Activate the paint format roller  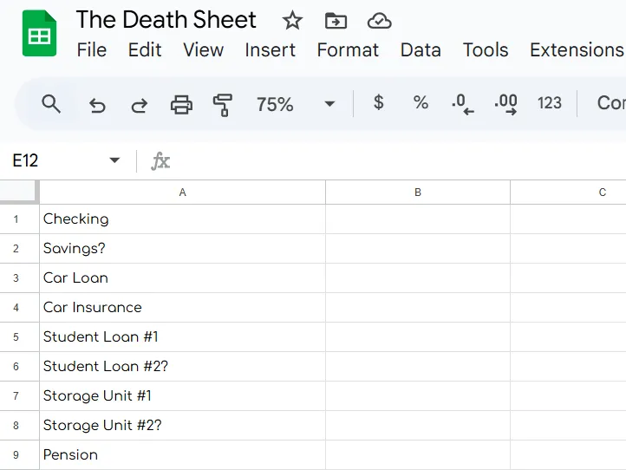tap(223, 105)
